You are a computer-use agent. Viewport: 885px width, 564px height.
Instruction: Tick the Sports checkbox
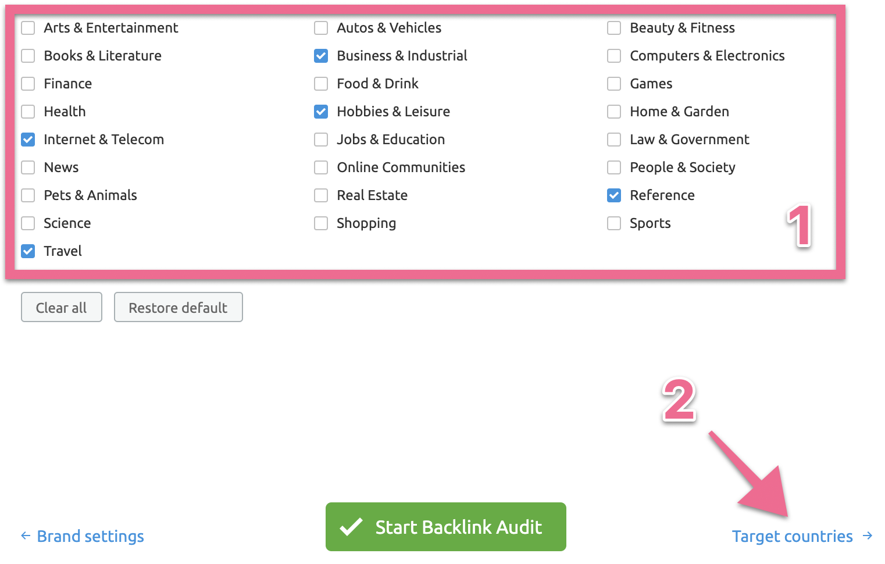(x=614, y=223)
